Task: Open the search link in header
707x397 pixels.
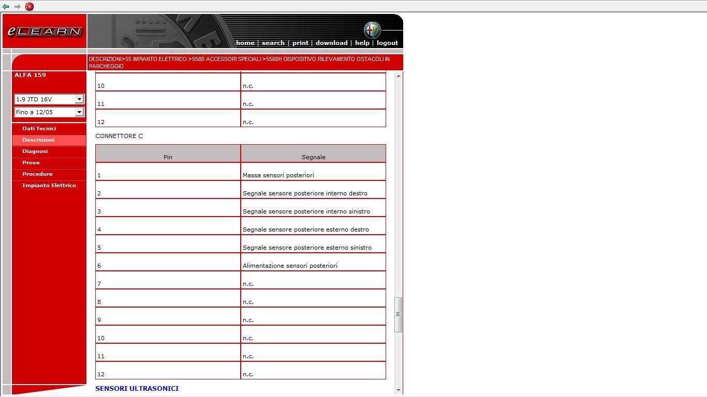Action: 273,43
